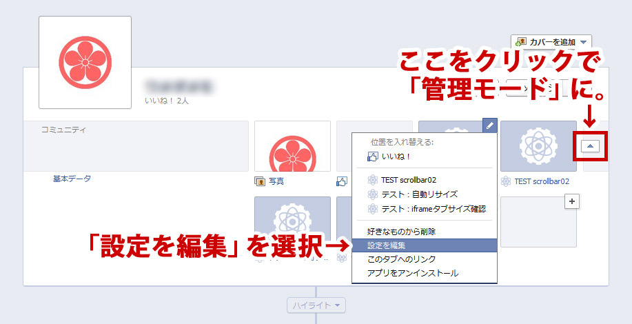Click the atom app tile in the second row under 写真
632x324 pixels.
point(293,222)
